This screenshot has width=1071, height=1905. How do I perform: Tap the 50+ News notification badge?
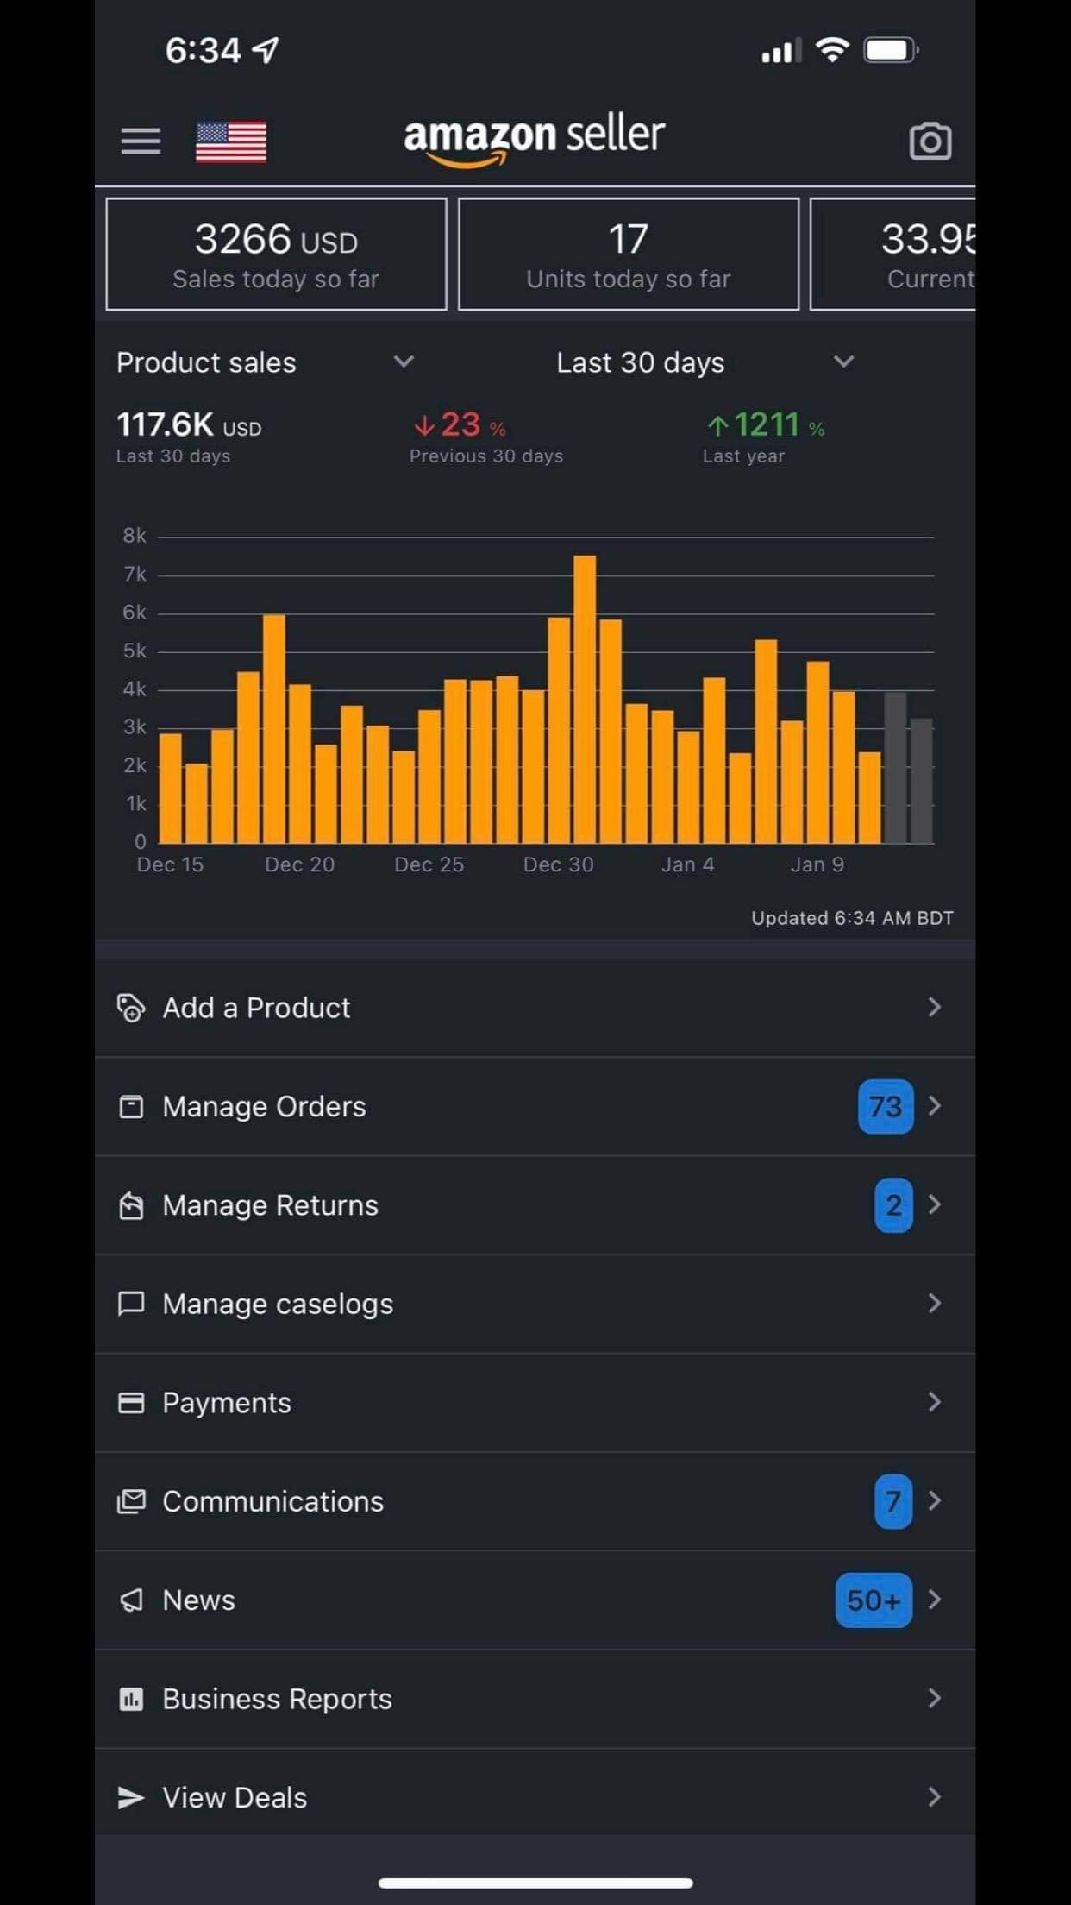pos(873,1600)
